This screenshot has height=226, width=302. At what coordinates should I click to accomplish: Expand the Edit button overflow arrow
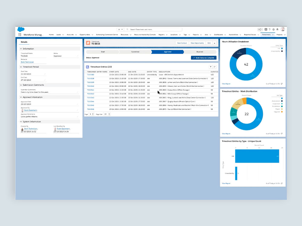[x=215, y=43]
